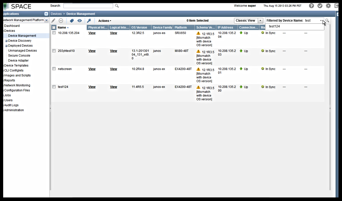Open the Classic View dropdown arrow

pos(260,21)
